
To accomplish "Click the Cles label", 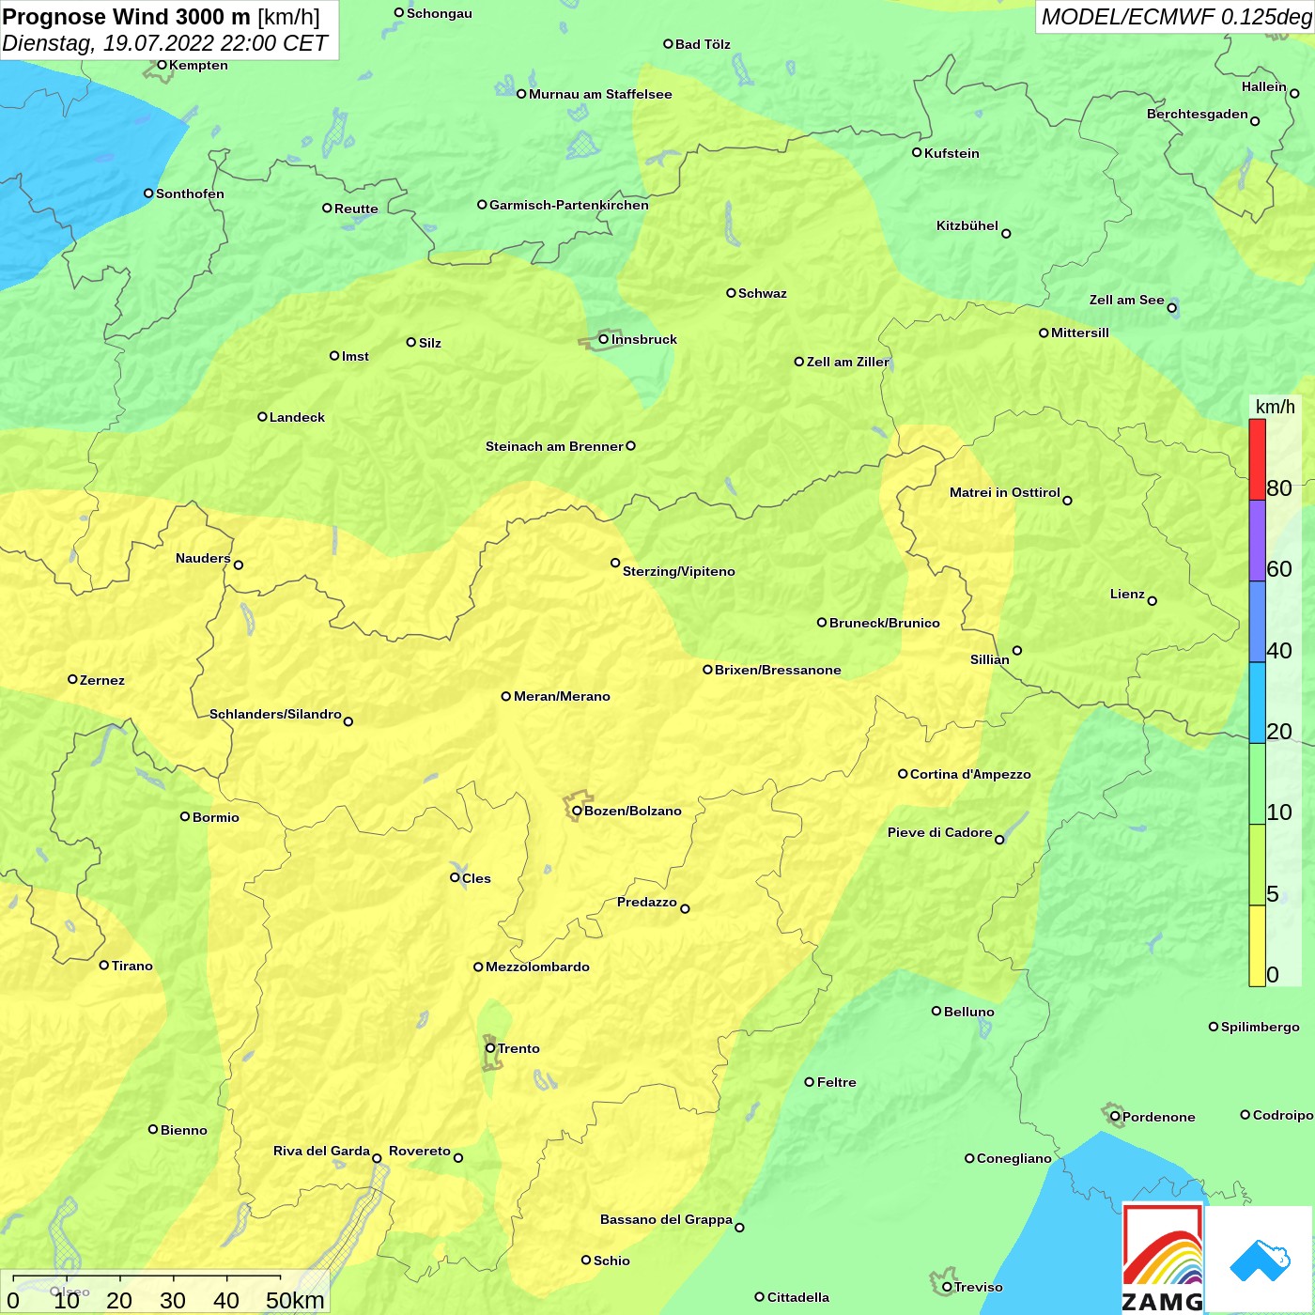I will coord(476,878).
